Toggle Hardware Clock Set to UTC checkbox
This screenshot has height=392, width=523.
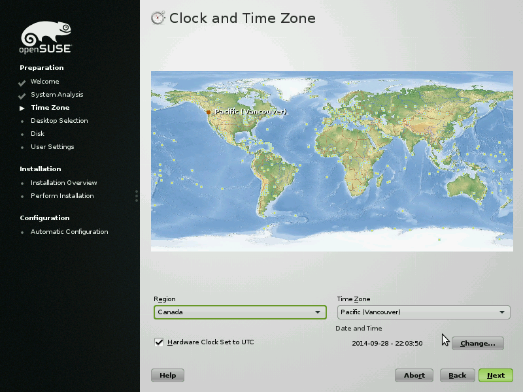[x=159, y=342]
